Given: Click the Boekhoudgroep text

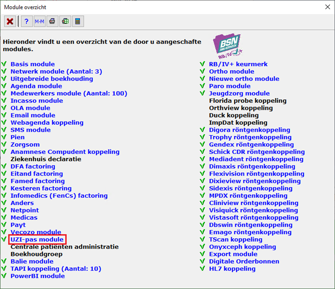Looking at the screenshot, I should pos(37,254).
